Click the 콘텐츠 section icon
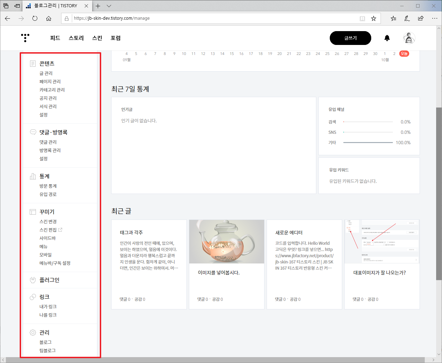 [x=33, y=64]
